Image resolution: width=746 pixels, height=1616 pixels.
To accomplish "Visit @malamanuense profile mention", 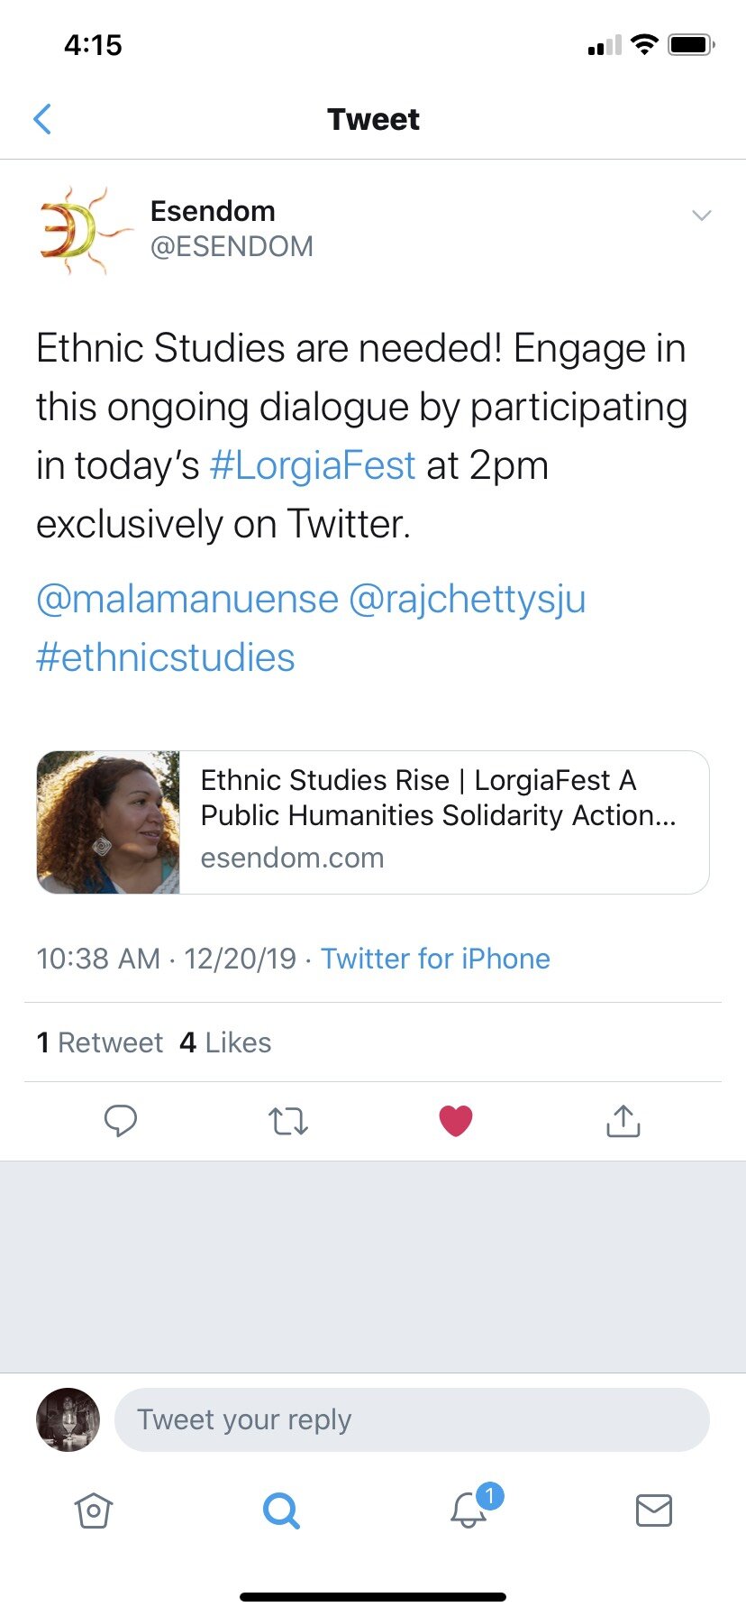I will [x=187, y=600].
